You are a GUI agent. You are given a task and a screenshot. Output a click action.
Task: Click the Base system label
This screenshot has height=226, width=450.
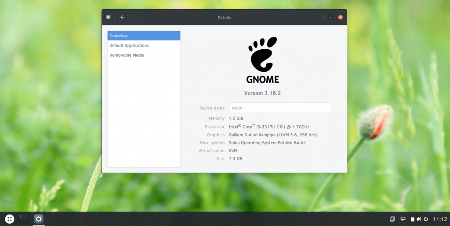click(x=212, y=143)
